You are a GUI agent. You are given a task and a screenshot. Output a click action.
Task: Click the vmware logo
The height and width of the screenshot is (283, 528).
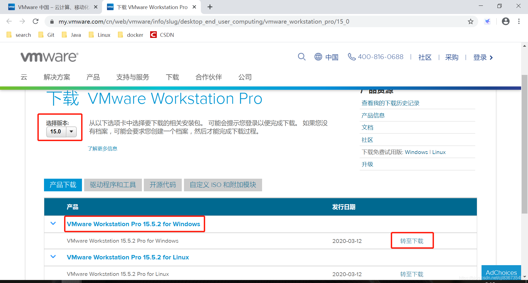[50, 57]
